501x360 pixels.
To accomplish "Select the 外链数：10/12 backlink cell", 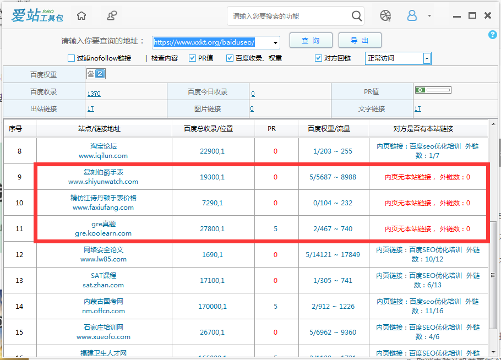I will tap(428, 255).
